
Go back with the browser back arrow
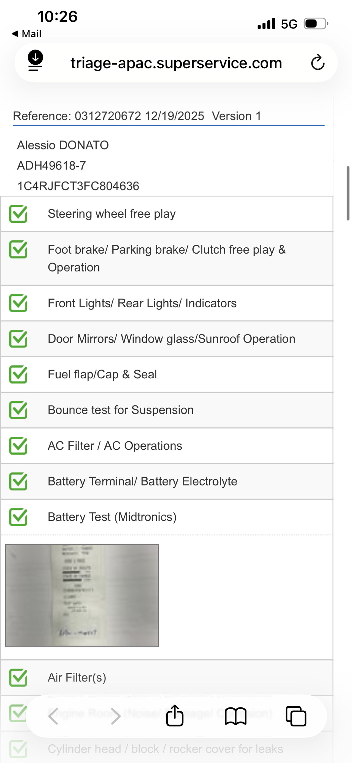click(x=54, y=716)
